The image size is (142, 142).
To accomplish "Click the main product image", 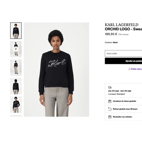I will 56,70.
